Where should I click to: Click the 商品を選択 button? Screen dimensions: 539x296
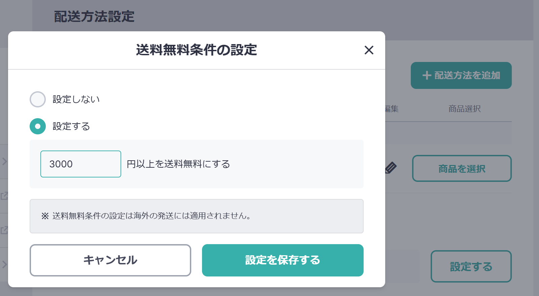click(x=462, y=168)
